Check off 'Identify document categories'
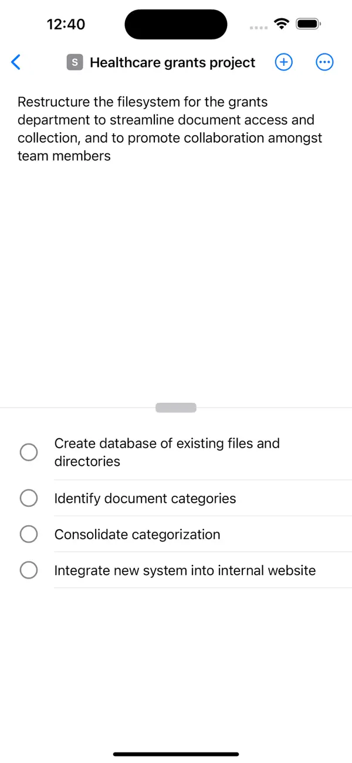This screenshot has height=763, width=352. click(29, 498)
